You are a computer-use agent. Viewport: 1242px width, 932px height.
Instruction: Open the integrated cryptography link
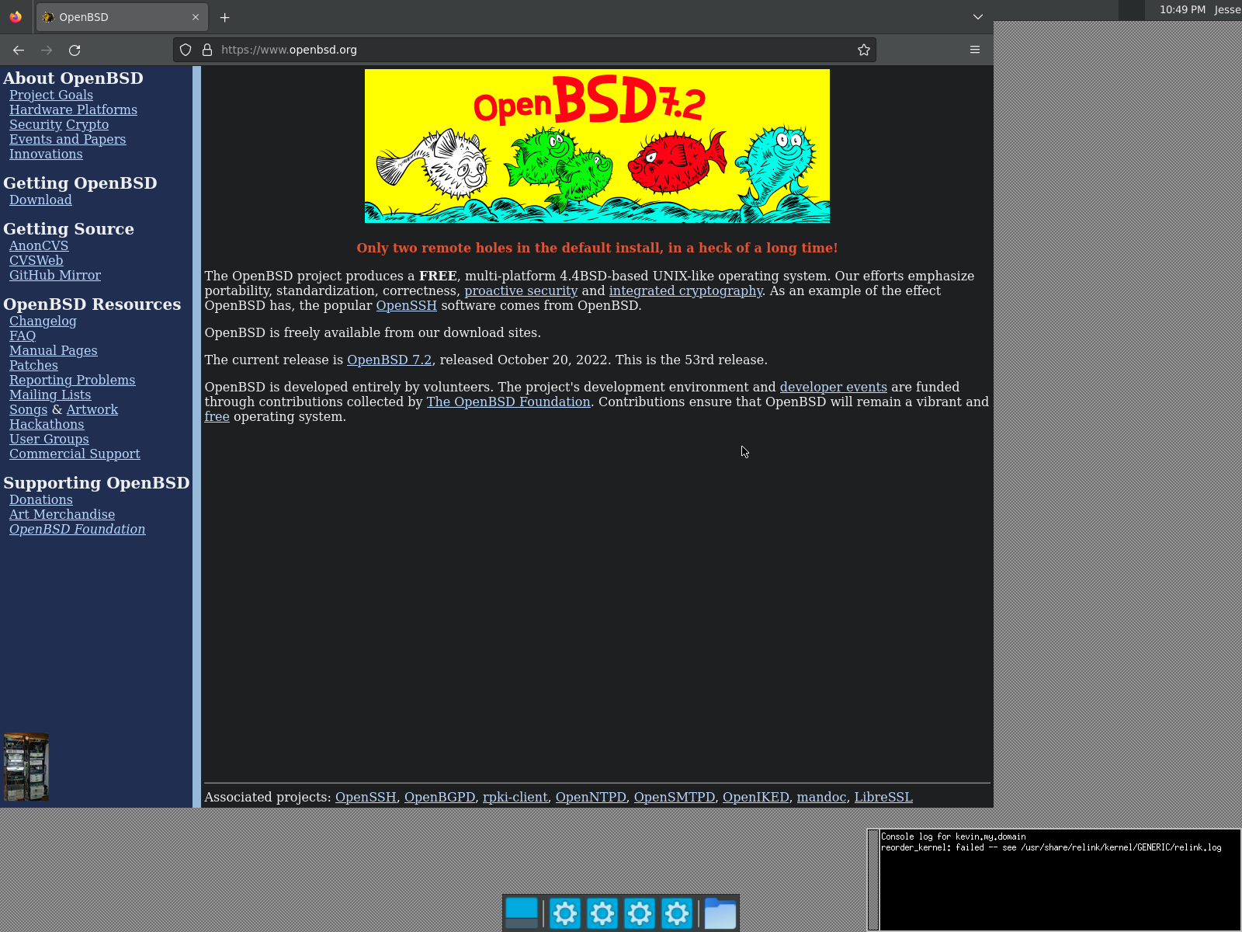685,290
